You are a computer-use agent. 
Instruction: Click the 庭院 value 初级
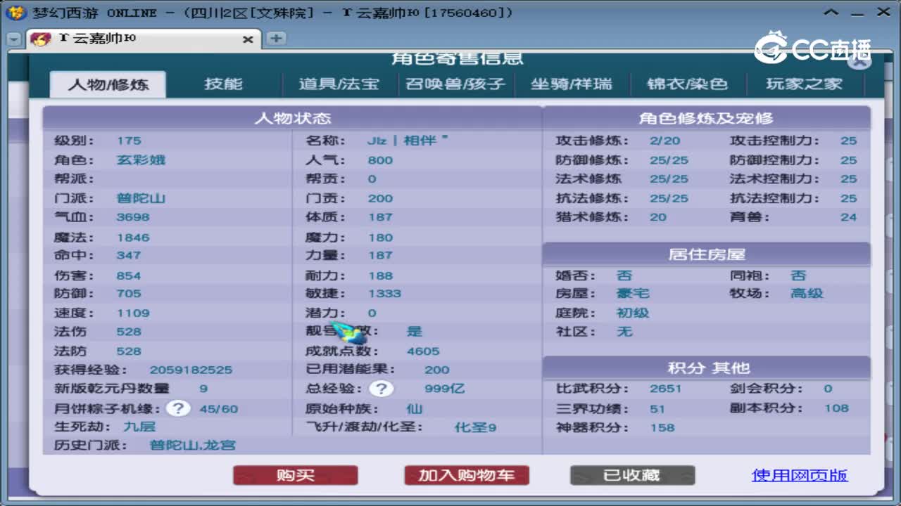click(633, 313)
